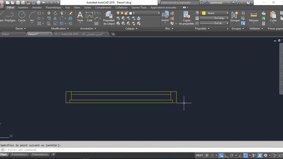Select the Texte annotation tool

pos(80,17)
